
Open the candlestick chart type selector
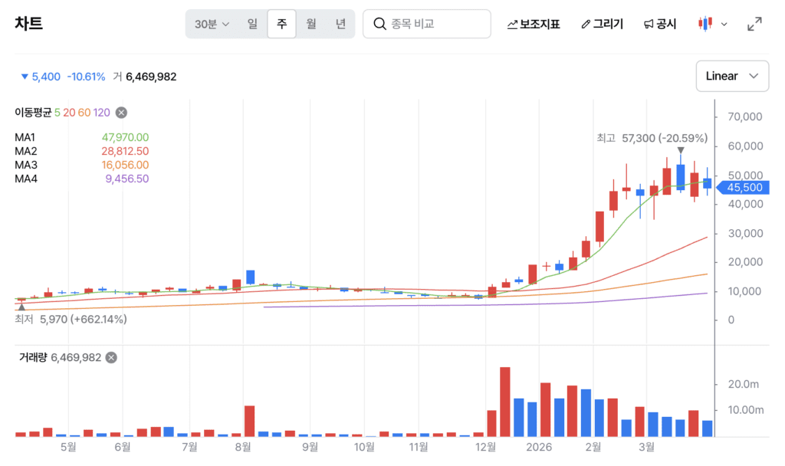click(712, 24)
